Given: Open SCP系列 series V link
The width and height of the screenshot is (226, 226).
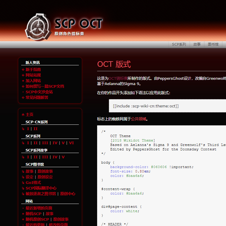Looking at the screenshot, I should point(63,143).
